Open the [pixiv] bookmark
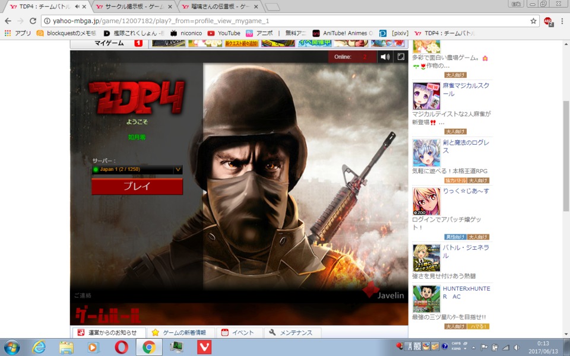The height and width of the screenshot is (356, 570). (x=394, y=33)
